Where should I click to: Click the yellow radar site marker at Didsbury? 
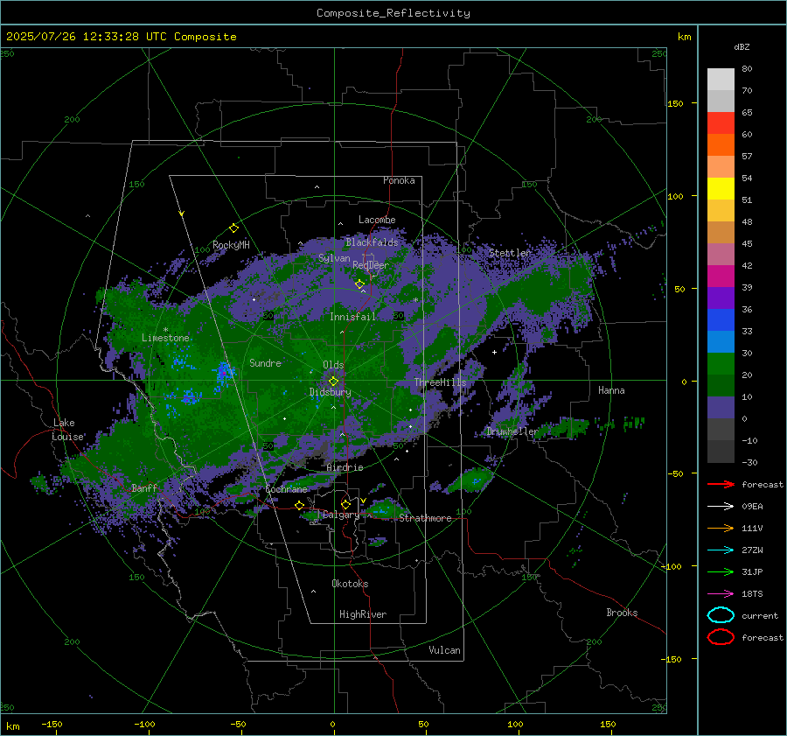pyautogui.click(x=333, y=382)
